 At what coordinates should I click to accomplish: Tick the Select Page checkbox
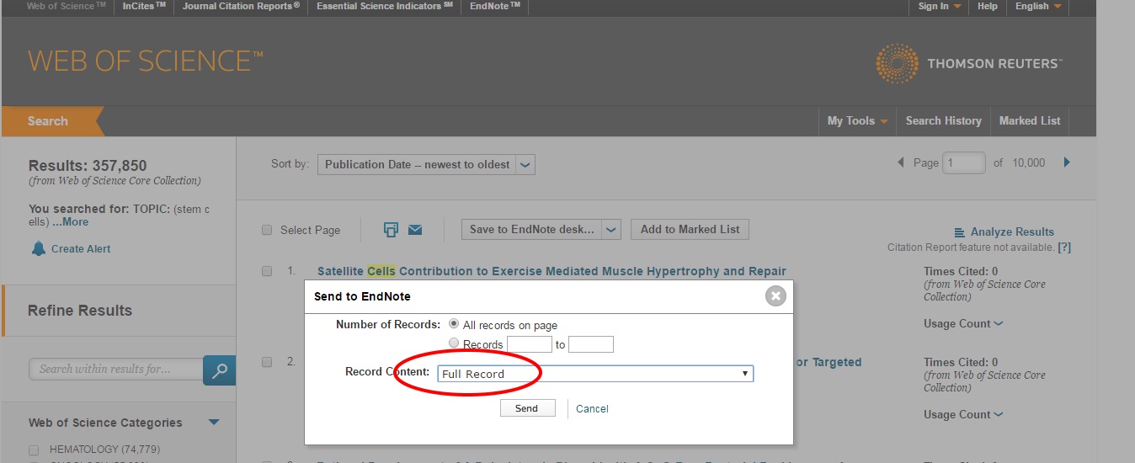point(267,230)
